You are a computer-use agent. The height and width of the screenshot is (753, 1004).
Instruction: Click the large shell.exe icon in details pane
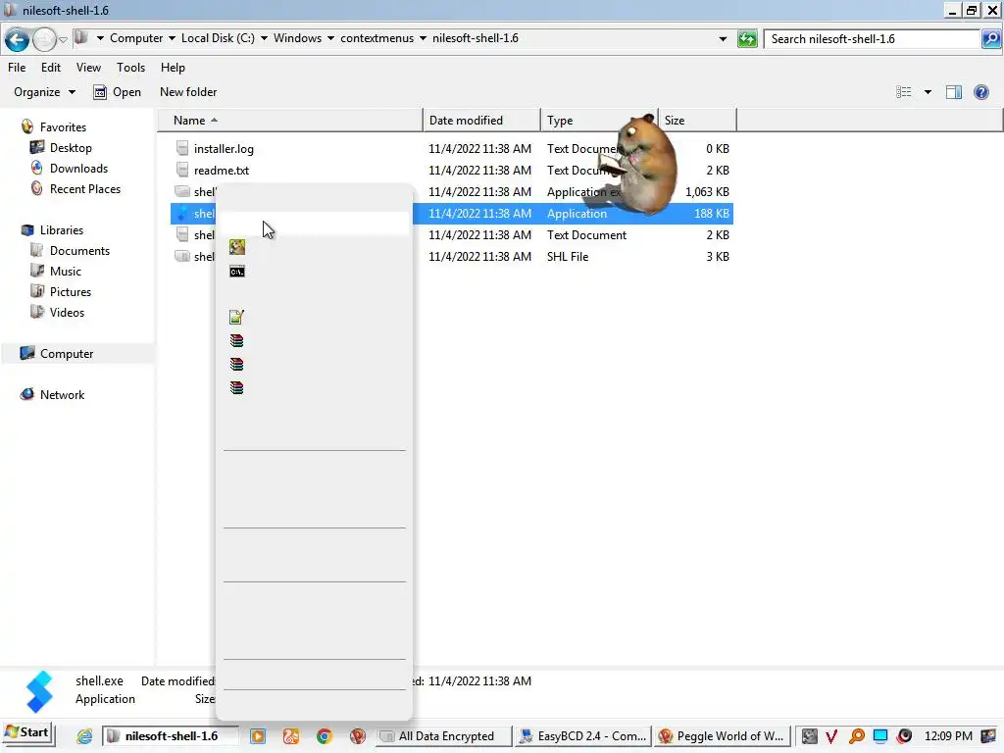pyautogui.click(x=38, y=691)
